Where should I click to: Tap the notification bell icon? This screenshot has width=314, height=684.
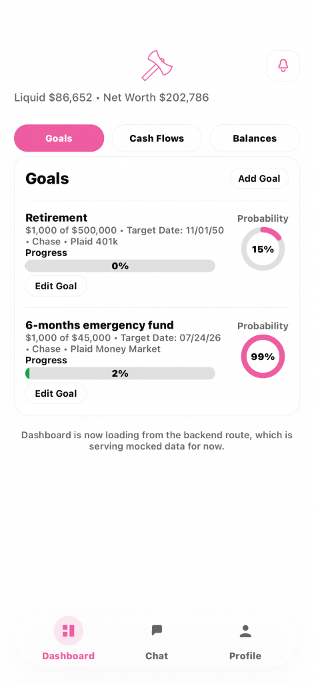283,66
